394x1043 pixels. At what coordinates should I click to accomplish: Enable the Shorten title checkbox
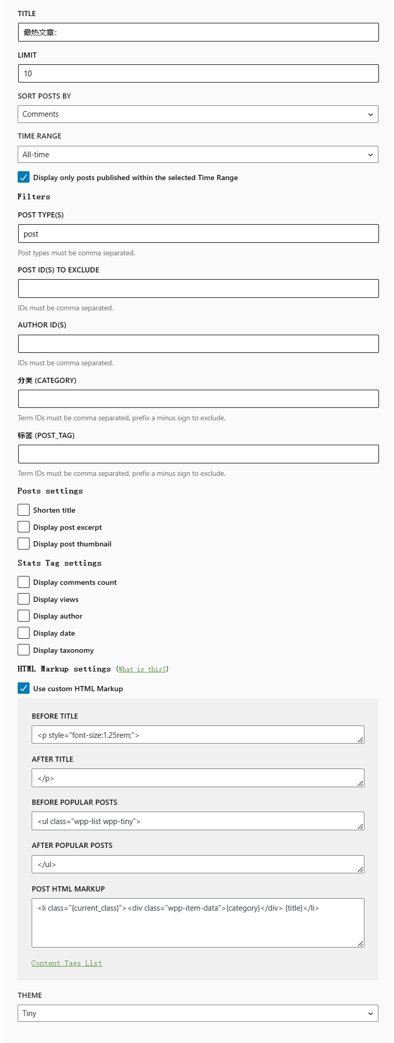coord(24,510)
